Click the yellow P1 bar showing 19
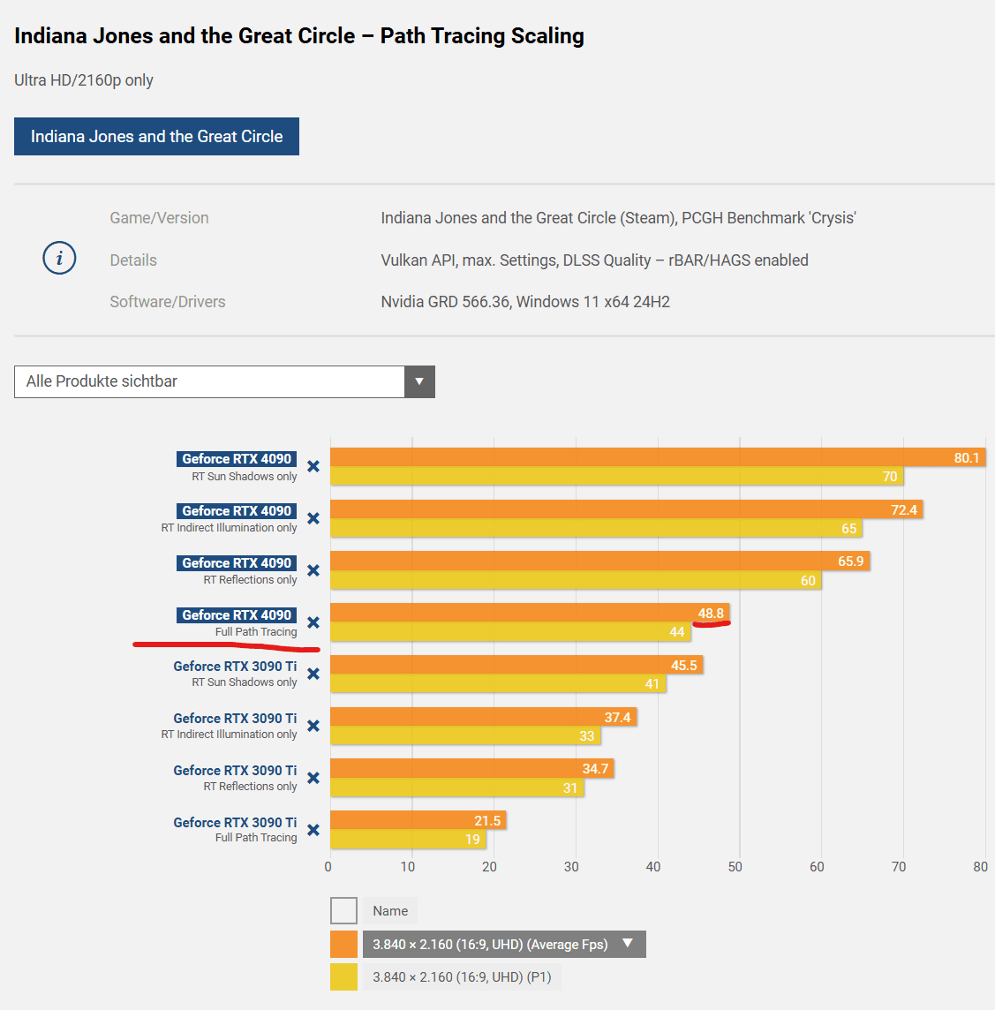This screenshot has height=1010, width=995. pos(408,839)
